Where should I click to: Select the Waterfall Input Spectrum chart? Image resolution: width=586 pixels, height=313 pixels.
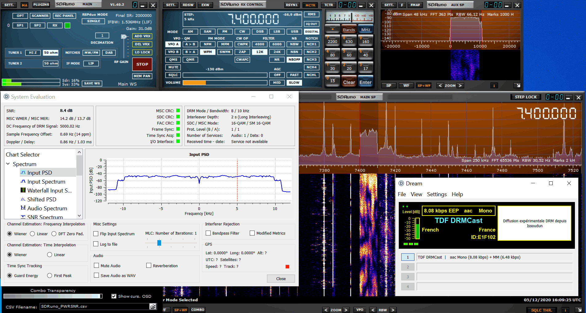(49, 191)
